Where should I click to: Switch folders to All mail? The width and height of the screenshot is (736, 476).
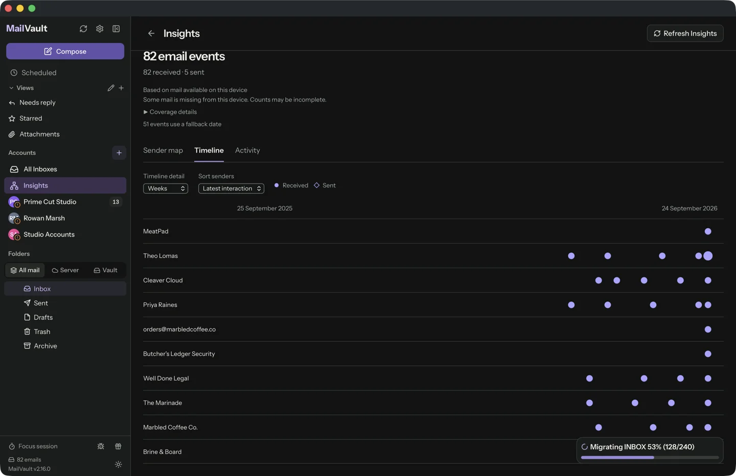pos(25,270)
